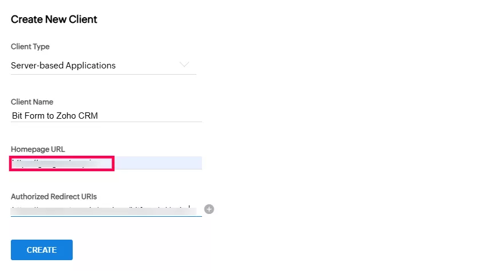Click inside the red highlighted box

point(62,163)
